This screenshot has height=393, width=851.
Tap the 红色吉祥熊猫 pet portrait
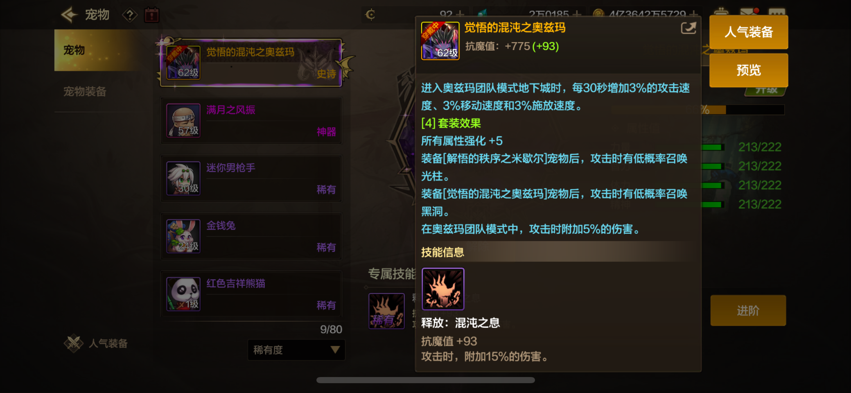pyautogui.click(x=183, y=294)
